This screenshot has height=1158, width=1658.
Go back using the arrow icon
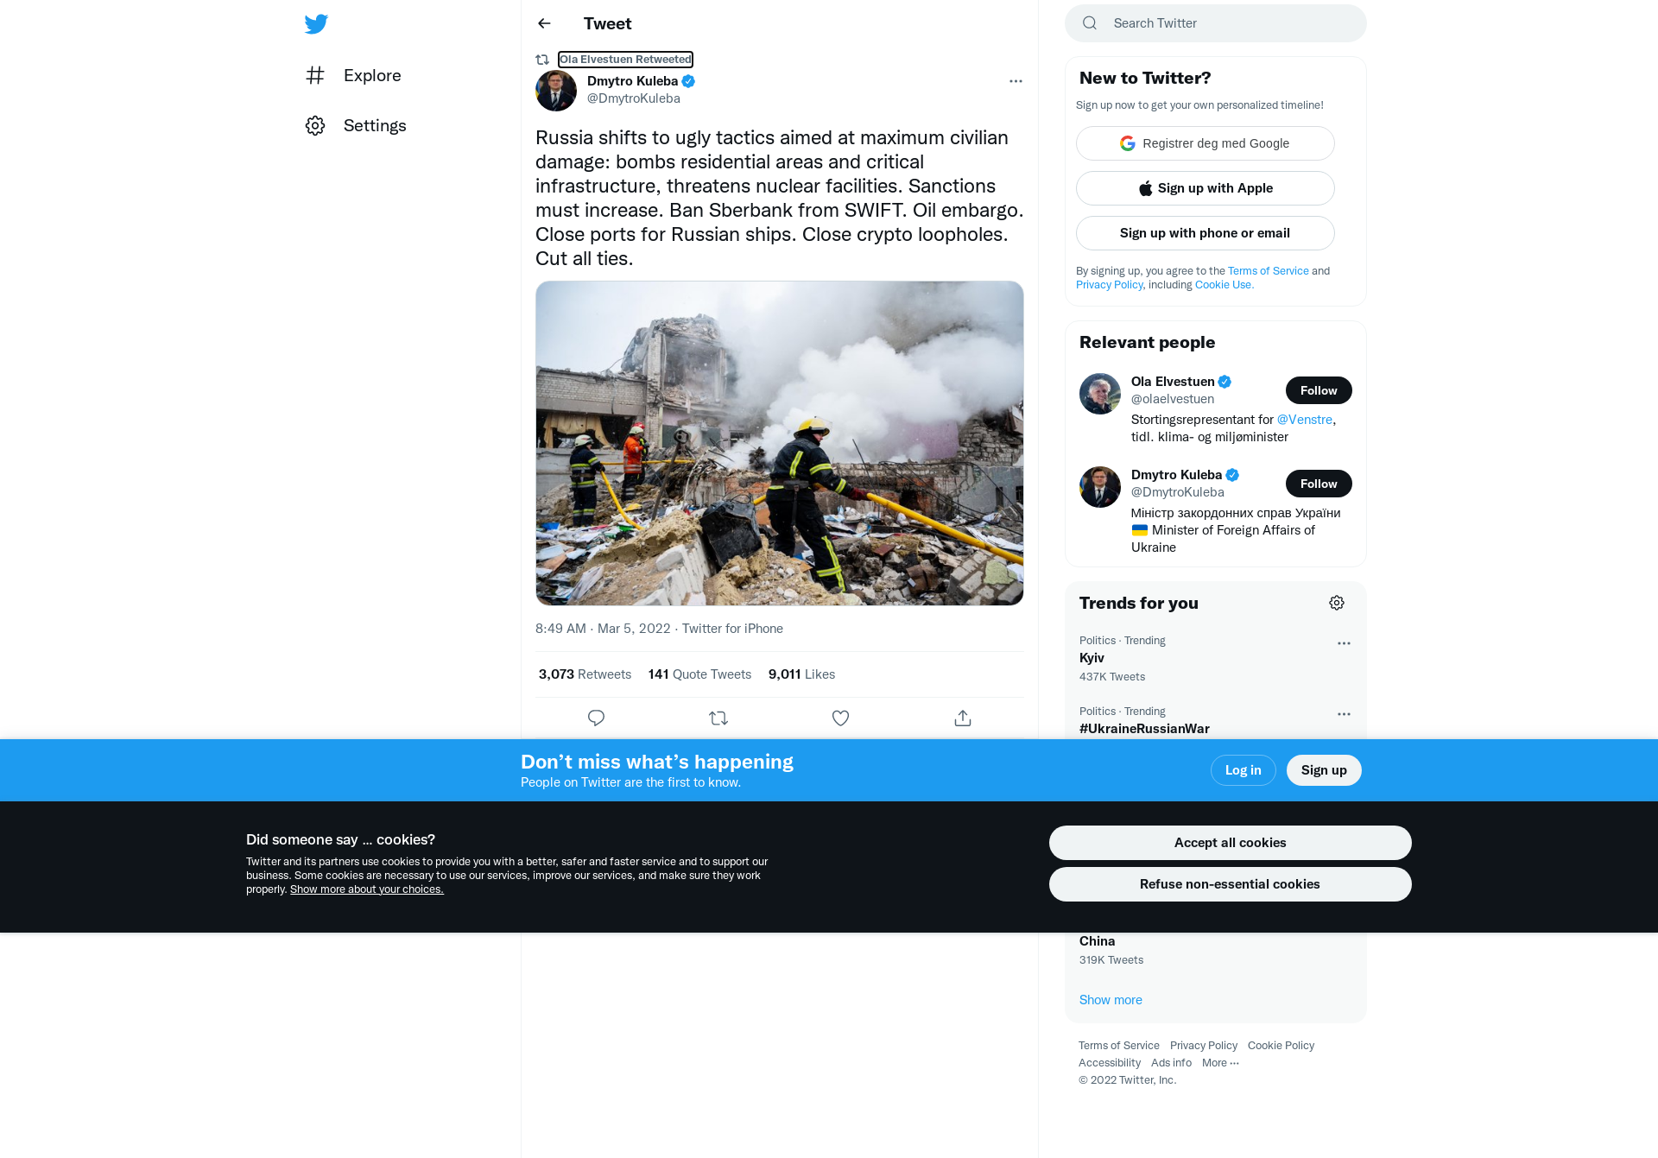[544, 23]
